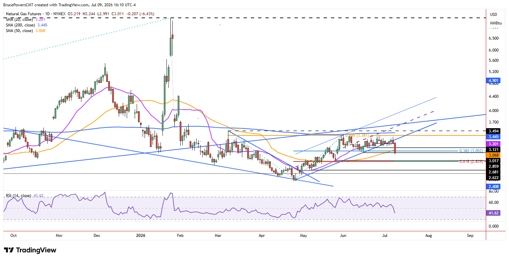Click the 60.00 tick on the RSI scale

pos(493,203)
